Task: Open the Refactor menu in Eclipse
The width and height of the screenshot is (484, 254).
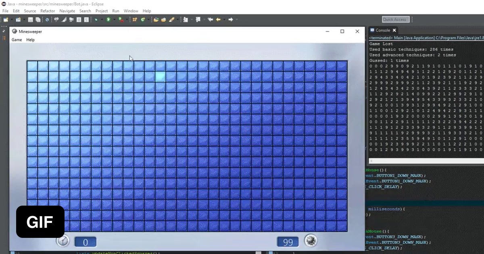Action: 48,11
